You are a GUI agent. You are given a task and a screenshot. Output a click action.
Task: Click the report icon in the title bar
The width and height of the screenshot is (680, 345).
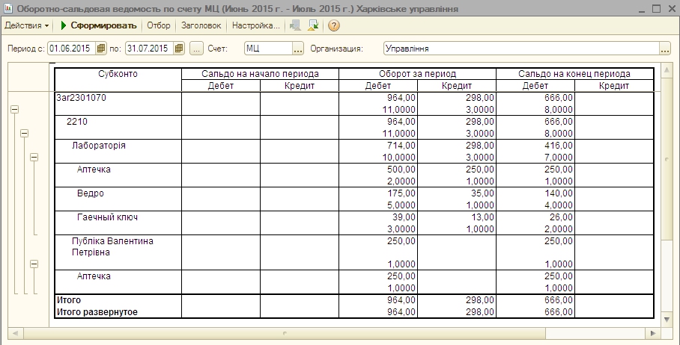click(7, 9)
